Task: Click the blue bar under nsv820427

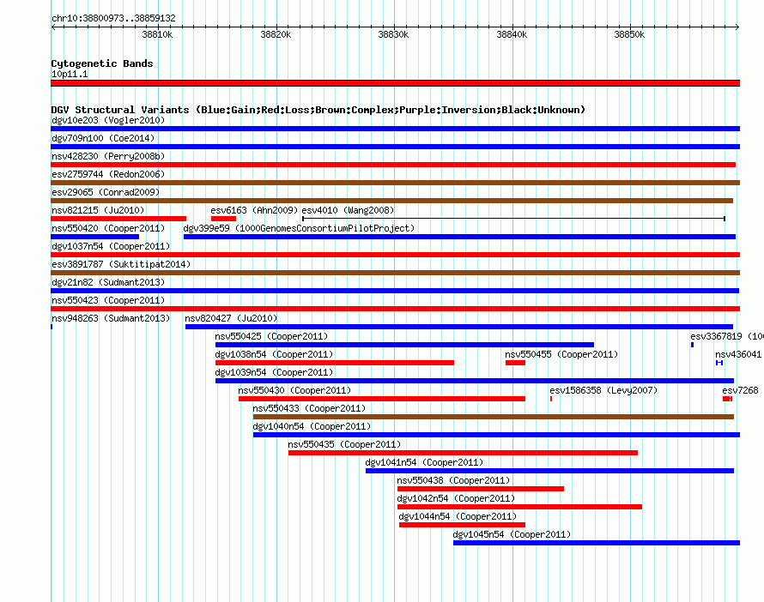Action: pyautogui.click(x=459, y=327)
